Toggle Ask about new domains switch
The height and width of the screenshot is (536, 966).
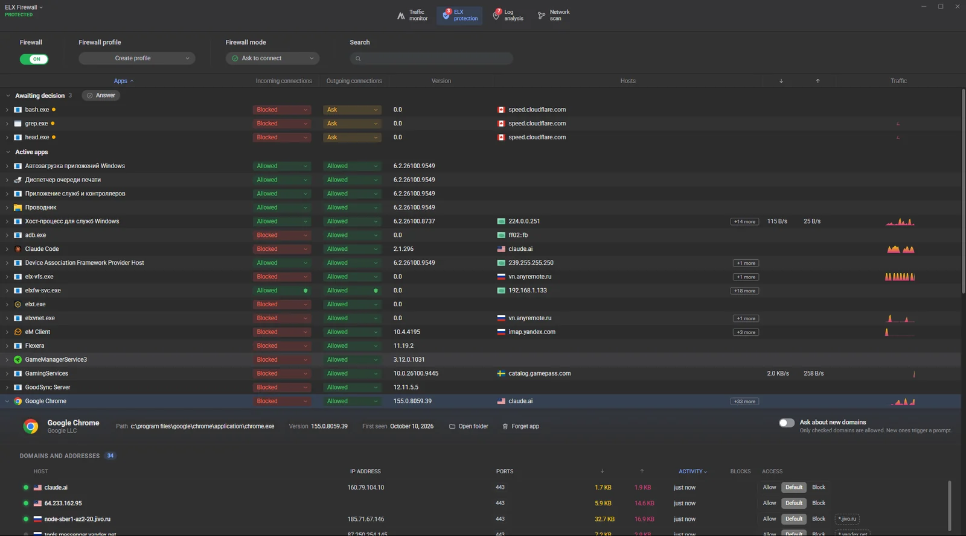(x=786, y=423)
